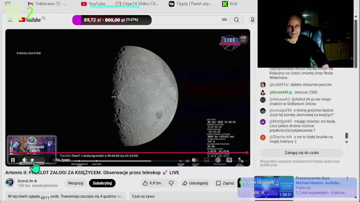Switch to the OmeTV Video Chat tab
360x202 pixels.
pyautogui.click(x=137, y=4)
